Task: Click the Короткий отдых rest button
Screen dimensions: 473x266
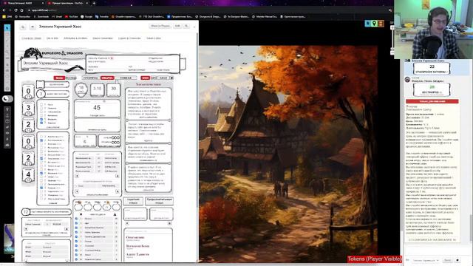Action: [x=133, y=201]
